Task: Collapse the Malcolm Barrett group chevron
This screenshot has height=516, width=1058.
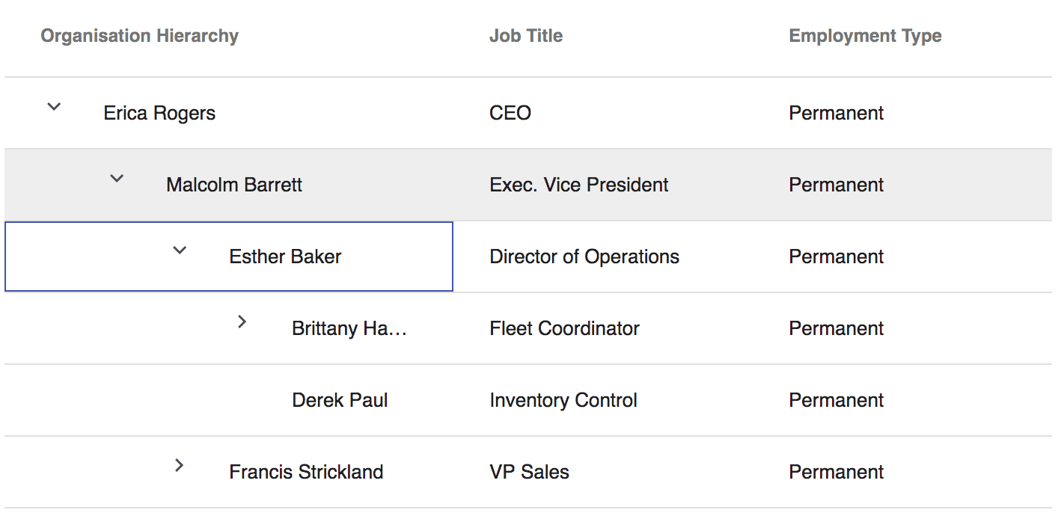Action: (117, 179)
